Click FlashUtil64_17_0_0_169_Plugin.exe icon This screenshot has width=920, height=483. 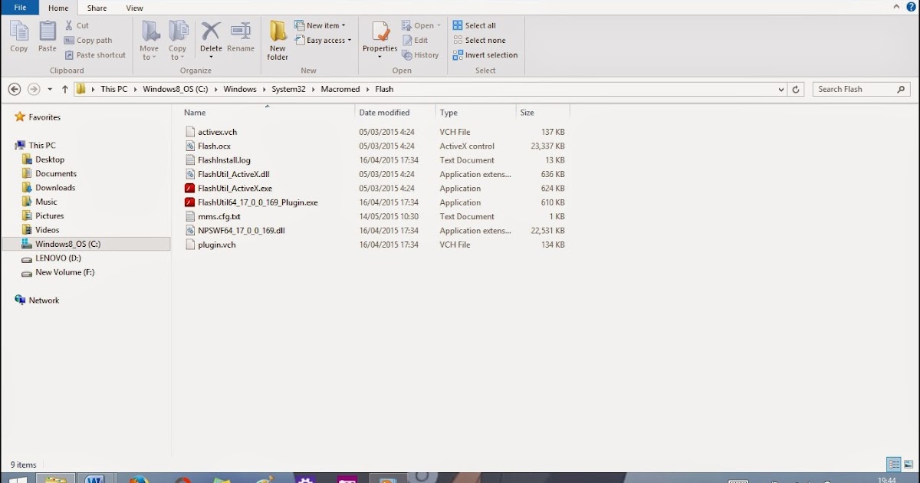coord(191,202)
